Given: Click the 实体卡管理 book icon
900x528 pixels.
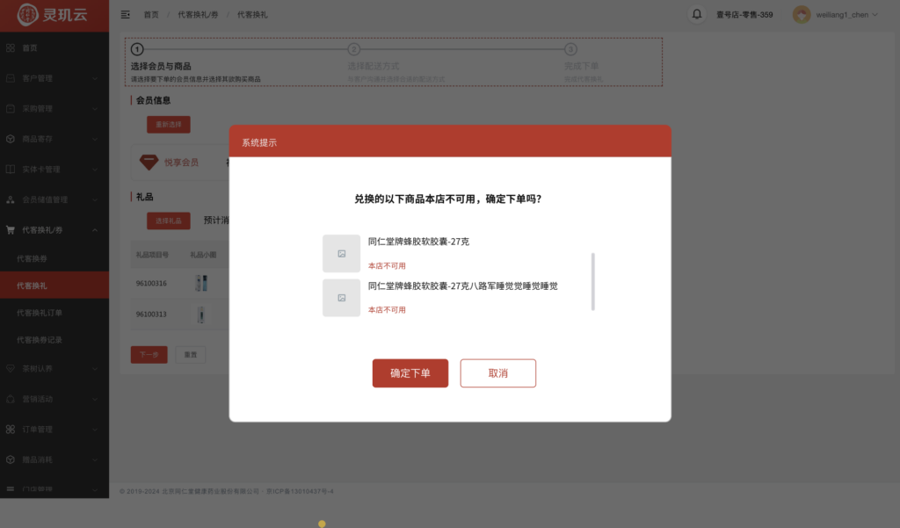Looking at the screenshot, I should [x=11, y=170].
